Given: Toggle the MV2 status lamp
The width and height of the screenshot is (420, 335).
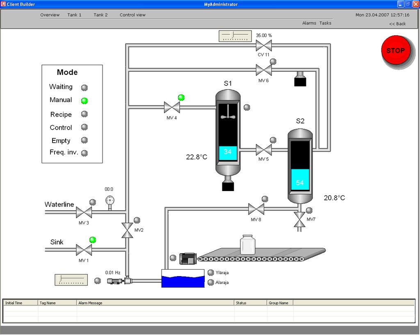Looking at the screenshot, I should [x=137, y=220].
